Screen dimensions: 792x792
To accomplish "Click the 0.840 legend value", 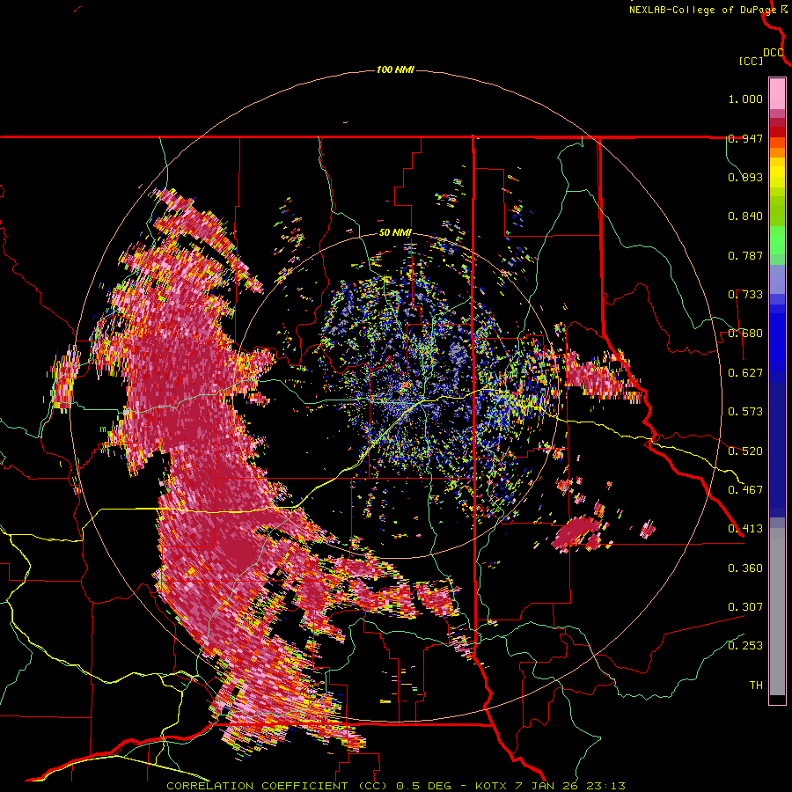I will tap(745, 216).
